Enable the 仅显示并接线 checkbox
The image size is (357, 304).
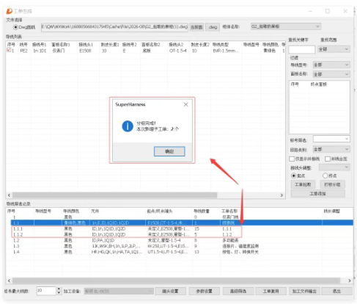(x=292, y=159)
